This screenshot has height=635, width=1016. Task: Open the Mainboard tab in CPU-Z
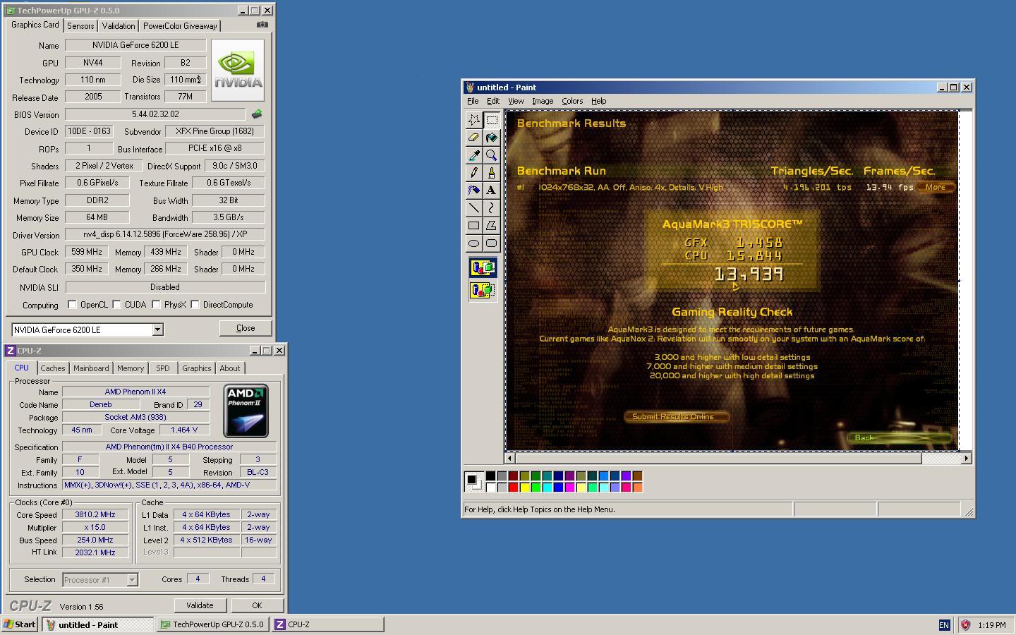91,368
